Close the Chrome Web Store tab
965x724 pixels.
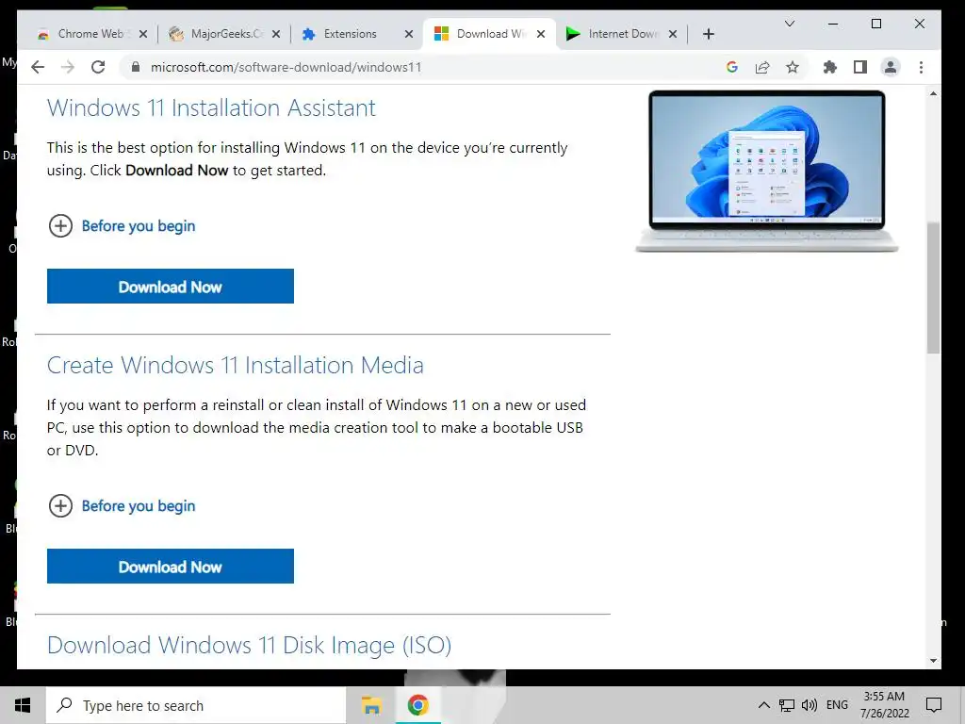coord(143,34)
